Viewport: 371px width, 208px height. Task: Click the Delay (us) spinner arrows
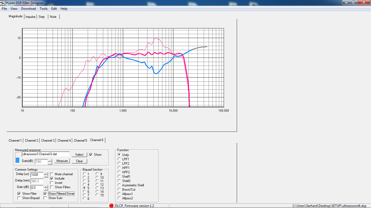coord(46,175)
